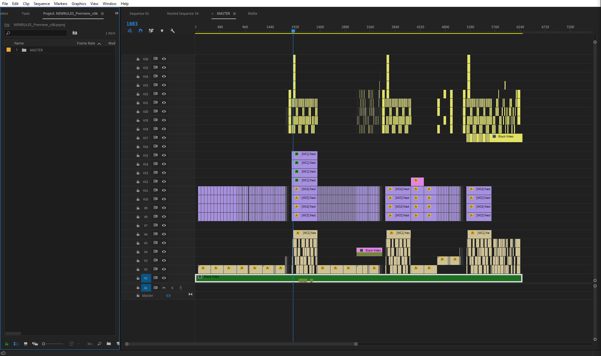Toggle insert sequences as nests icon
601x356 pixels.
[x=130, y=31]
